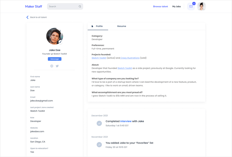Viewport: 232px width, 157px height.
Task: Open the Interview link in activity
Action: coord(126,121)
